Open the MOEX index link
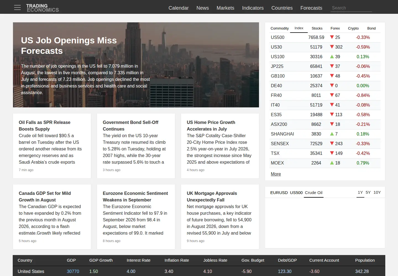This screenshot has width=398, height=276. (277, 163)
